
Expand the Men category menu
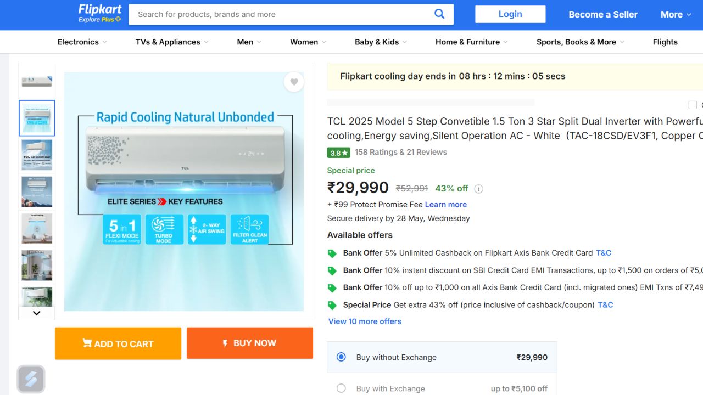pos(249,42)
